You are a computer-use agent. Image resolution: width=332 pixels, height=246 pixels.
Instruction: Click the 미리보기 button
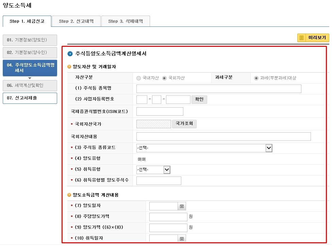(x=313, y=38)
